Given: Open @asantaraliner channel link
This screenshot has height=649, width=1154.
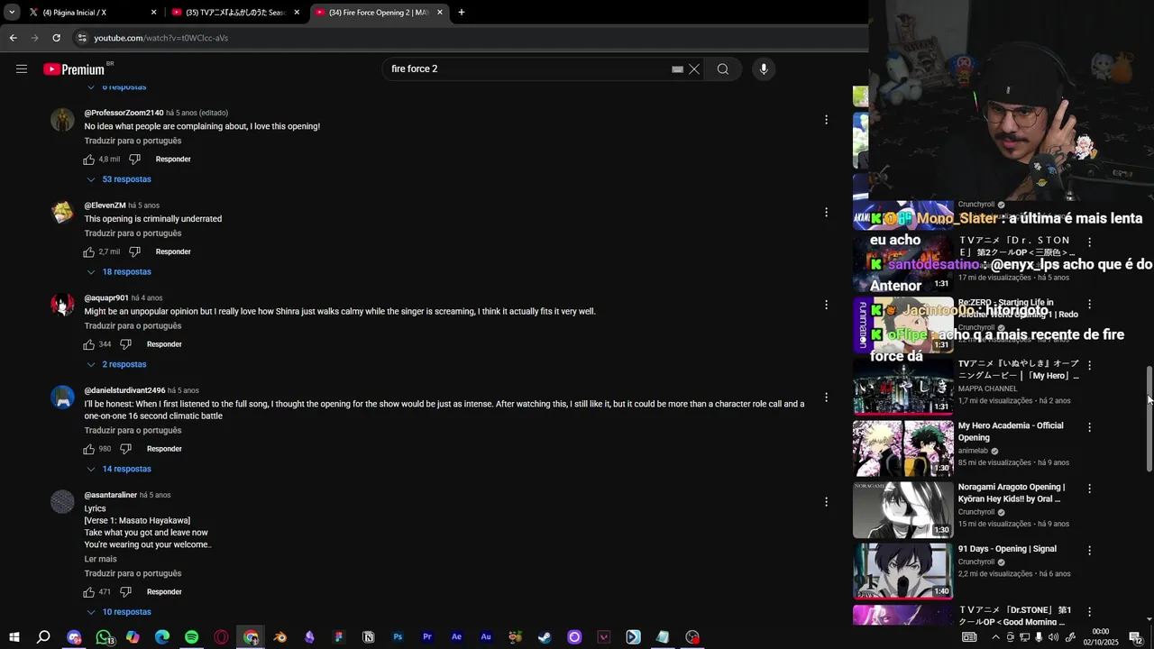Looking at the screenshot, I should [111, 496].
